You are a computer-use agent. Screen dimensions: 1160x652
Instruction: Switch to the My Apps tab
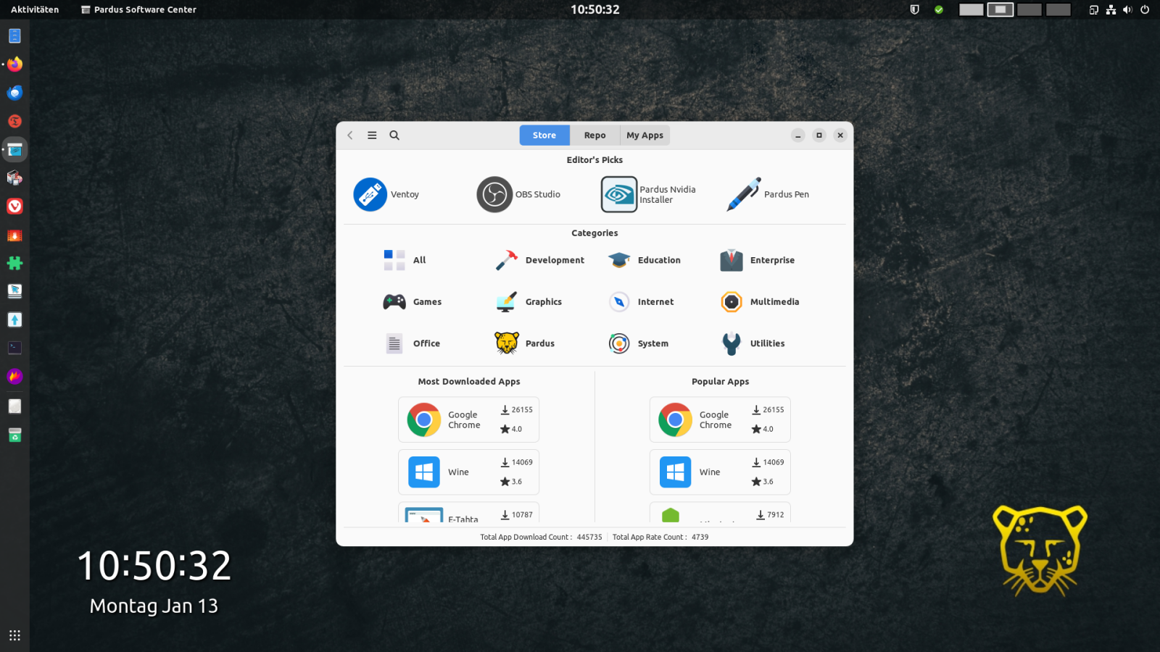(x=645, y=135)
